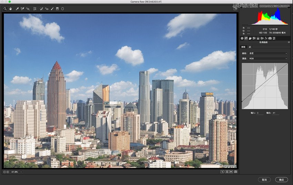Click the 47.8% zoom percentage text
293x185 pixels.
14,172
